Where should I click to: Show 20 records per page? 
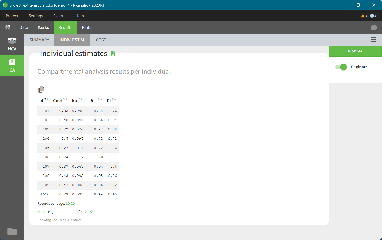pyautogui.click(x=73, y=204)
